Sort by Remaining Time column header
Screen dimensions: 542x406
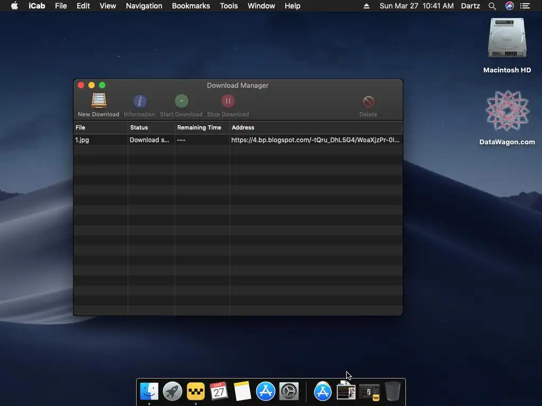coord(202,127)
